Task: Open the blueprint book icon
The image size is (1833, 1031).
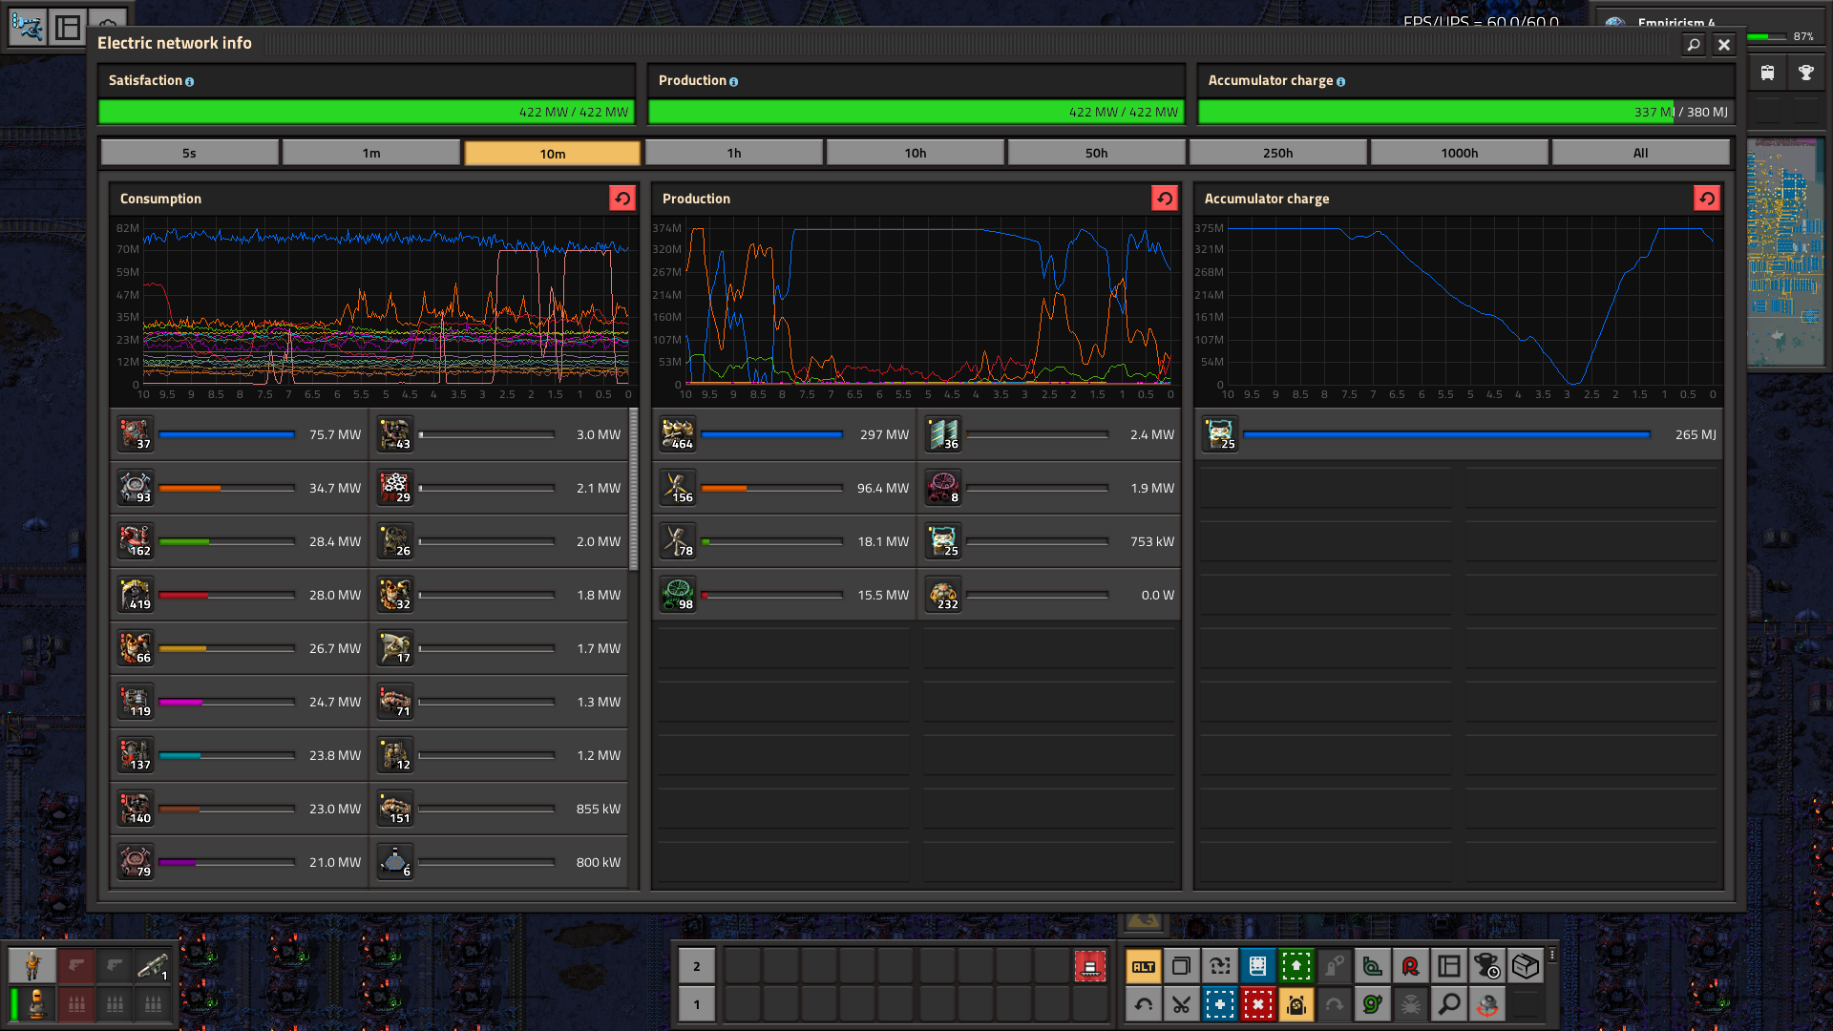Action: 1257,966
